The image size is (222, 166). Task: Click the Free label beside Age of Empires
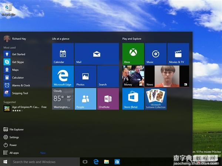tap(44, 107)
